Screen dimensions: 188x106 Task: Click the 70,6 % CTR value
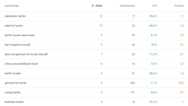tap(153, 16)
